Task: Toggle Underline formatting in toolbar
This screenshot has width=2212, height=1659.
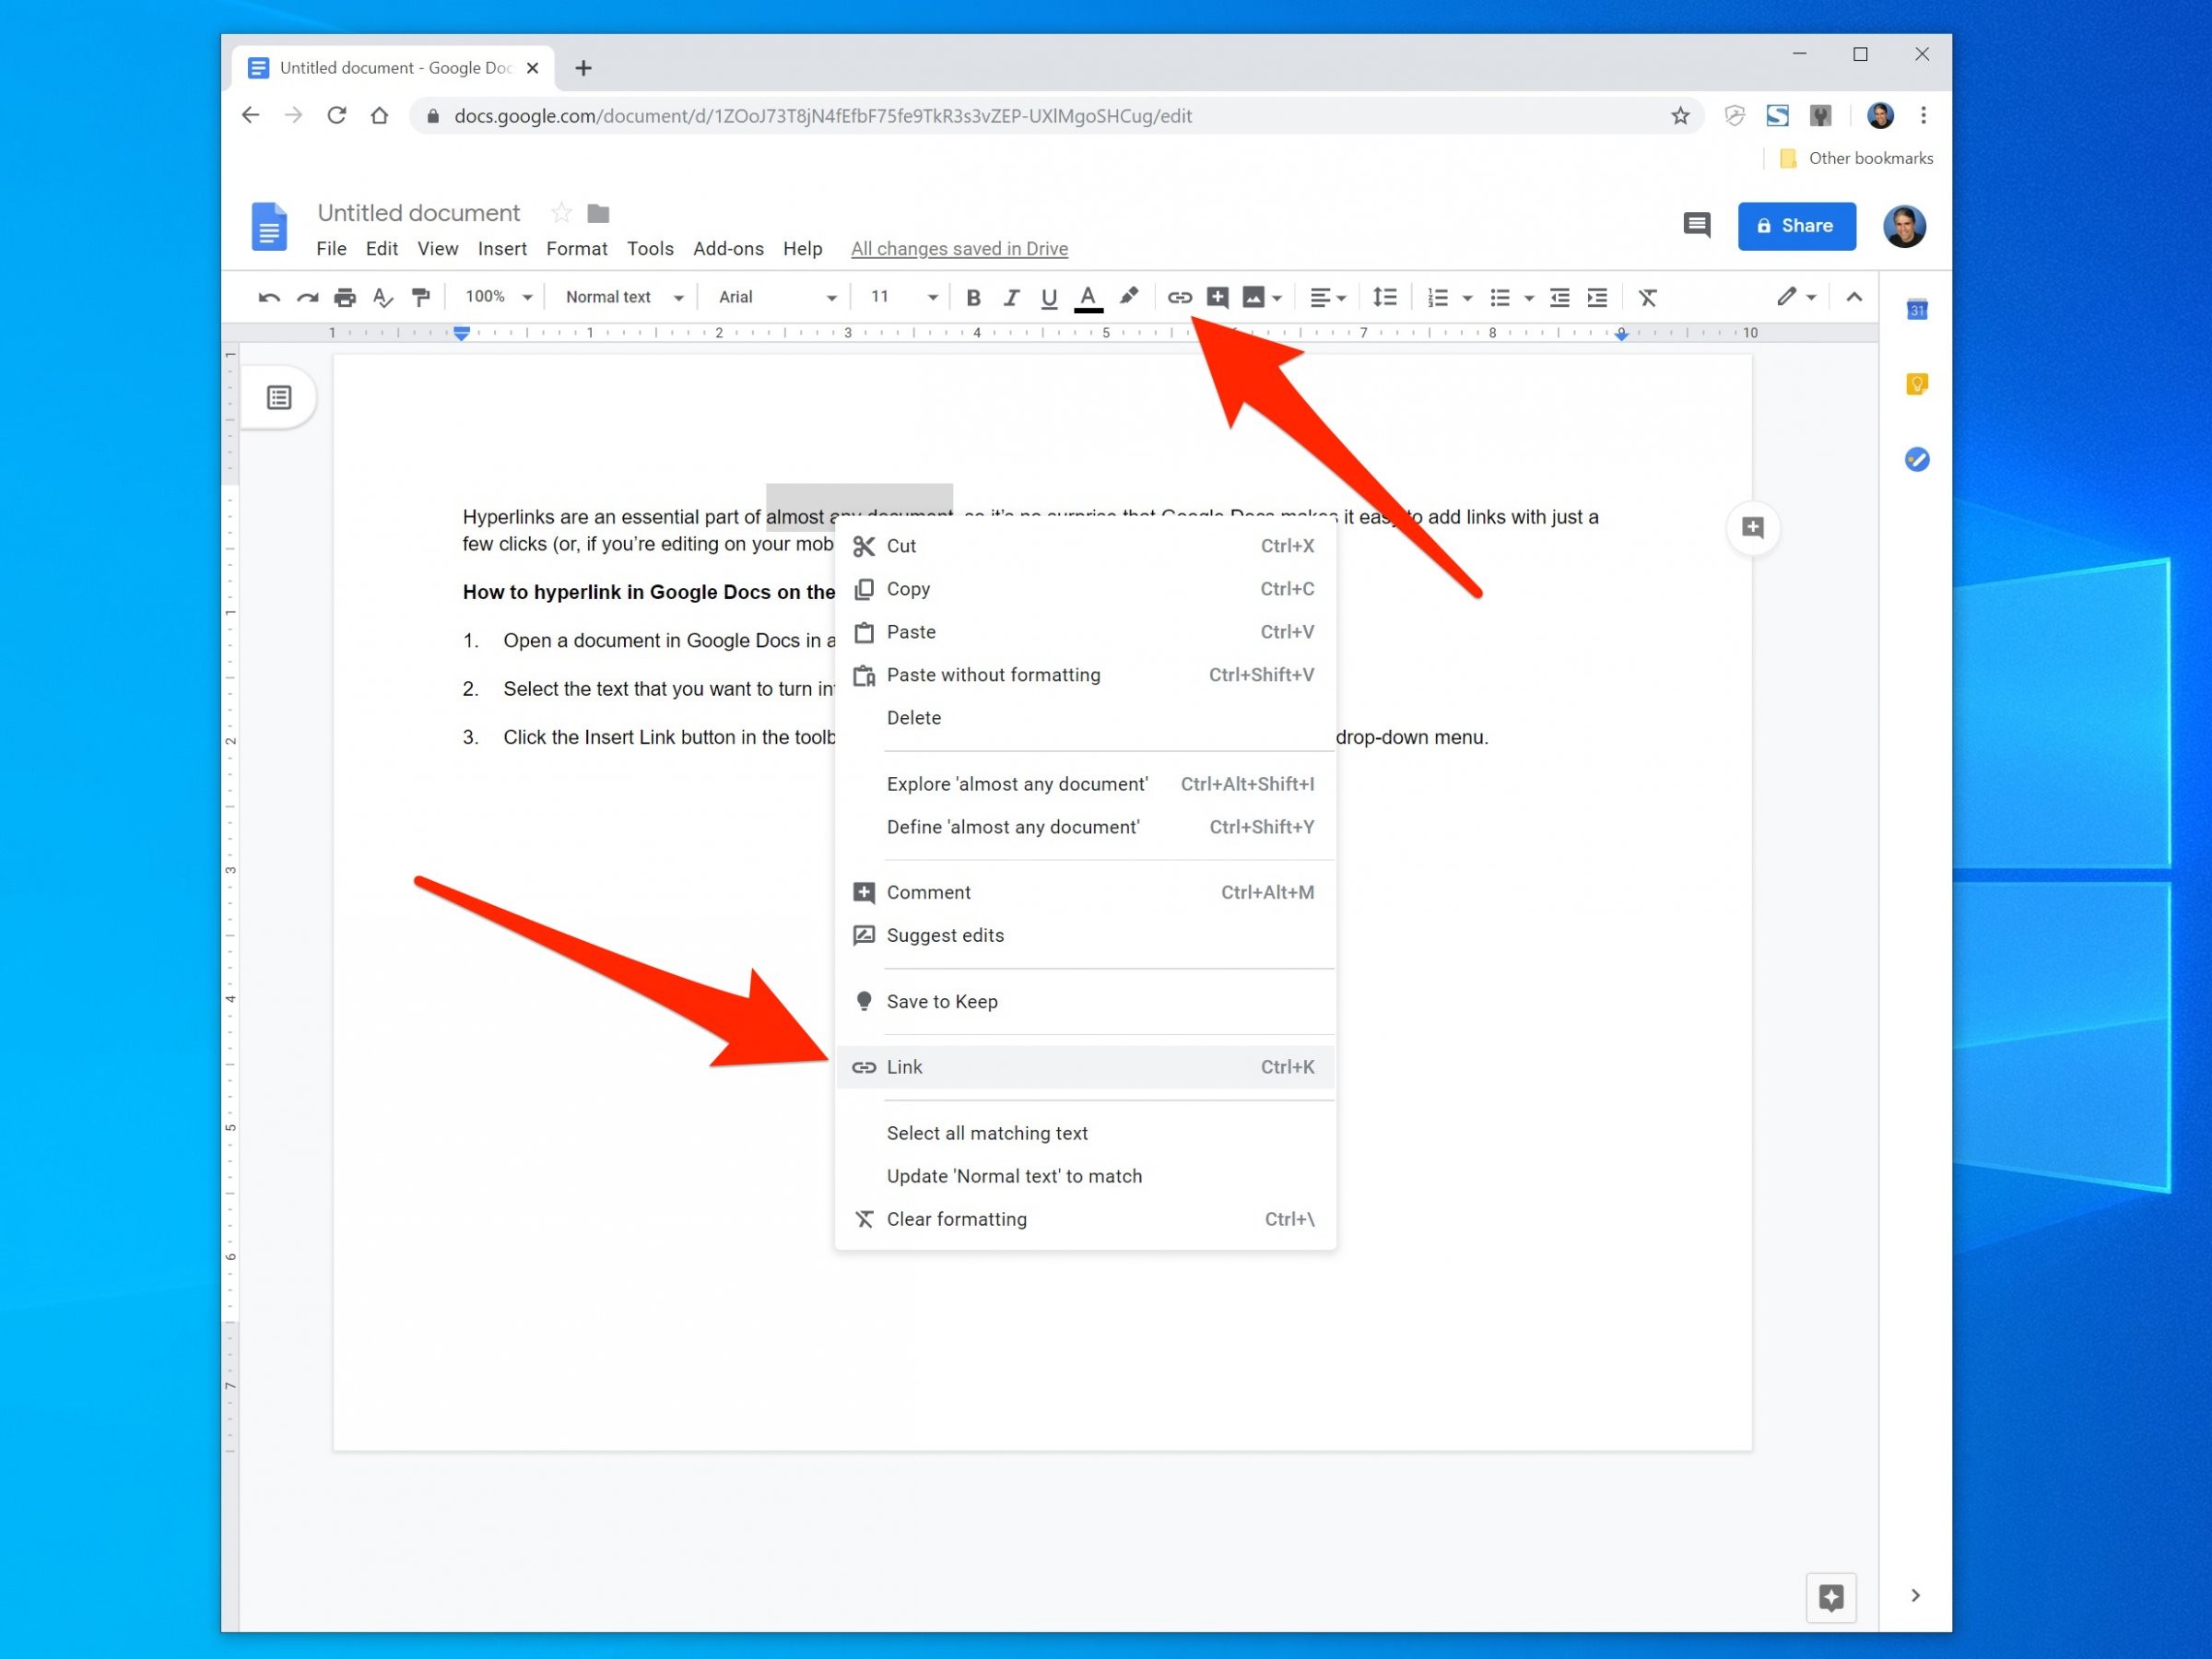Action: tap(1047, 296)
